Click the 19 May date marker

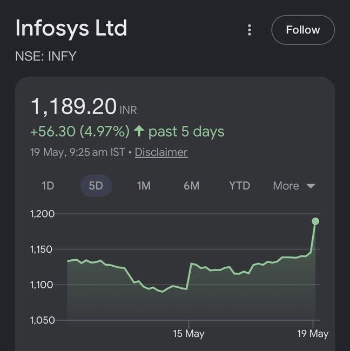click(313, 334)
